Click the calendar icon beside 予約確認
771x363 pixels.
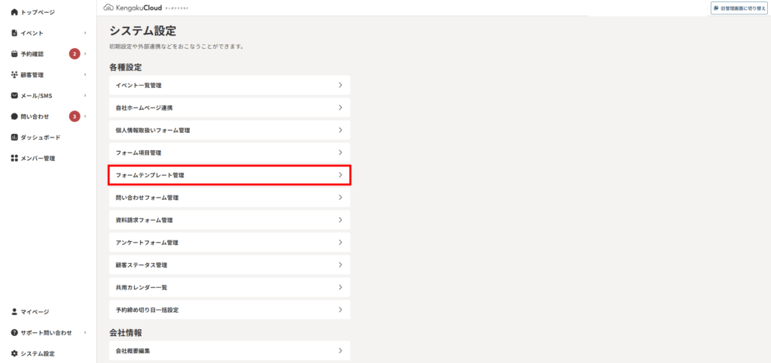[x=14, y=54]
